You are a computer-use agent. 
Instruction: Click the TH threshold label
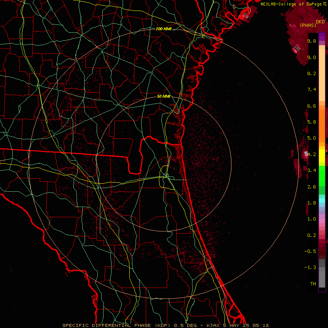pyautogui.click(x=313, y=284)
